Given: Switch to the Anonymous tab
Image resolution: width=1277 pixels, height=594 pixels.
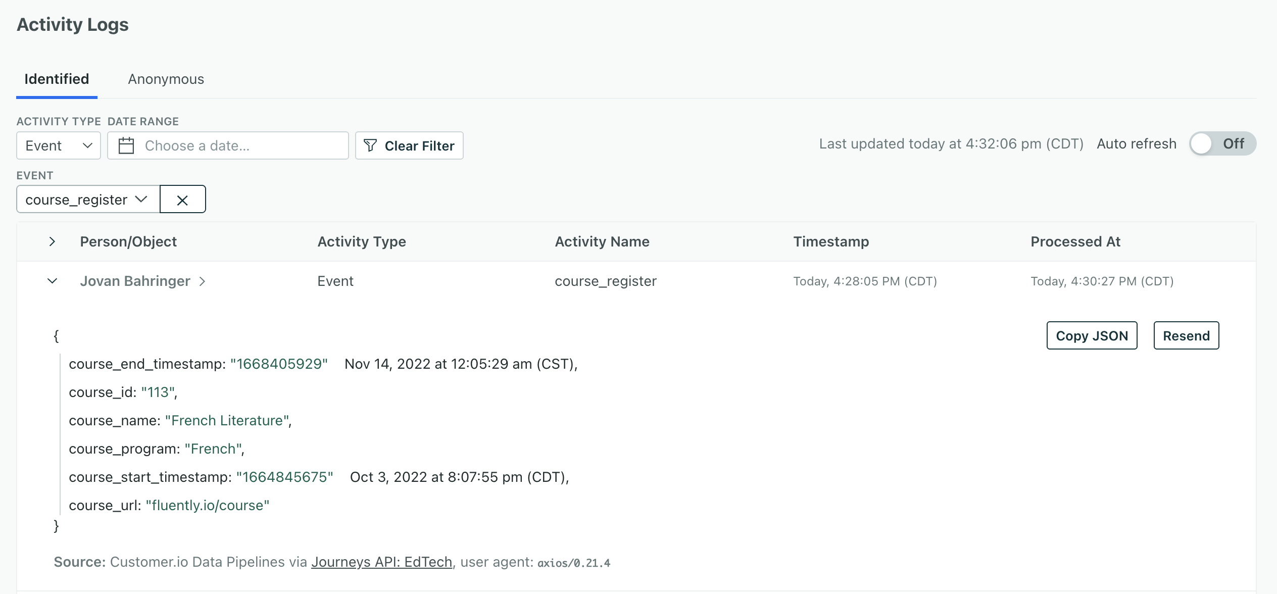Looking at the screenshot, I should 166,79.
